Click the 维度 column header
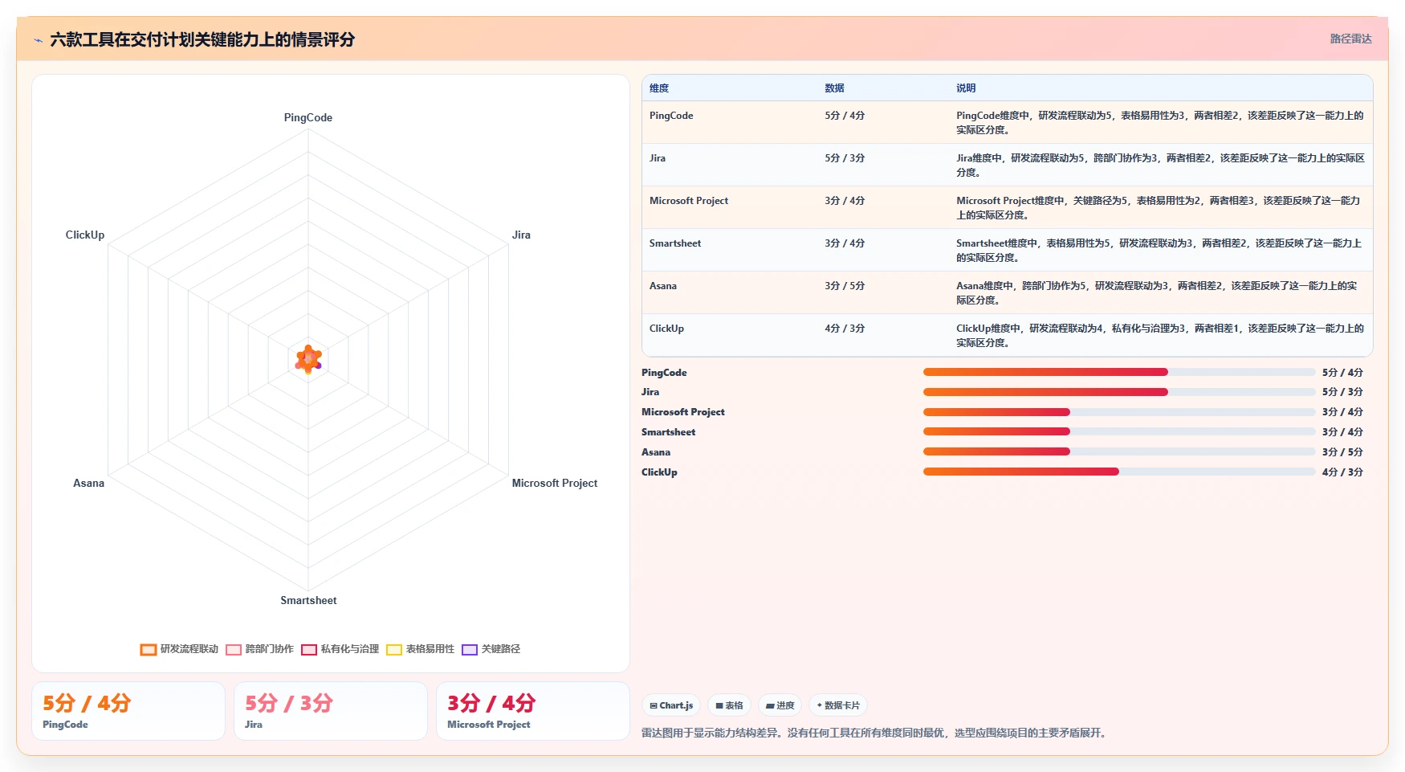The height and width of the screenshot is (772, 1405). (x=659, y=88)
